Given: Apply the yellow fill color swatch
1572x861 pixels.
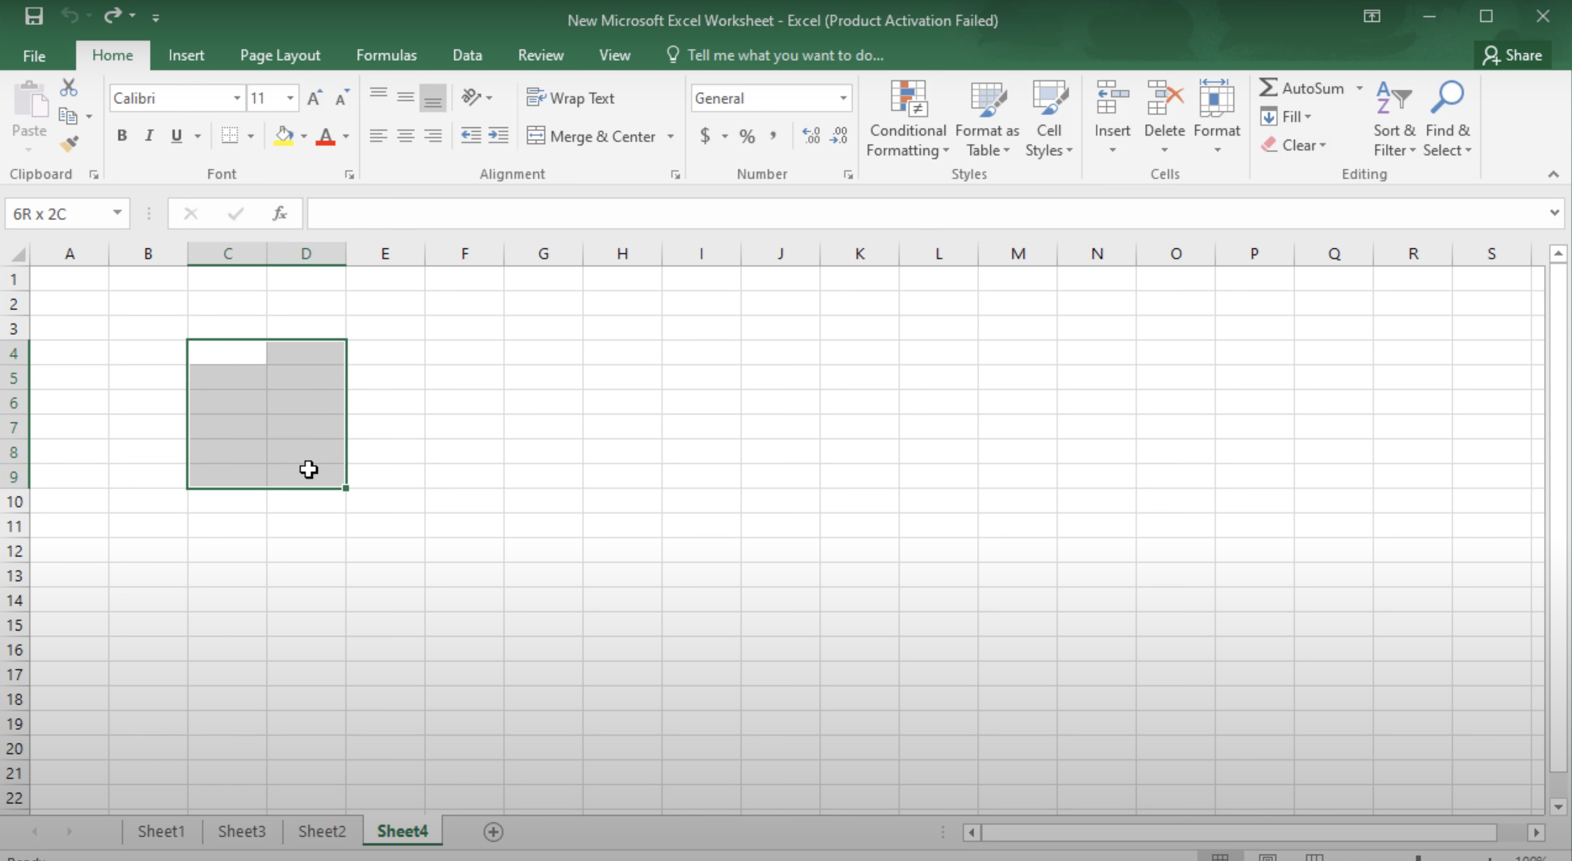Looking at the screenshot, I should [283, 135].
